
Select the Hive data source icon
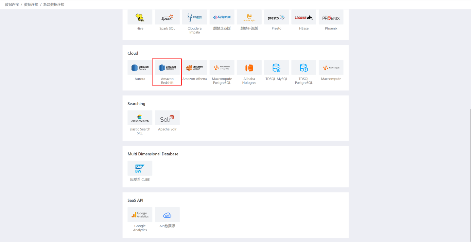pyautogui.click(x=140, y=17)
